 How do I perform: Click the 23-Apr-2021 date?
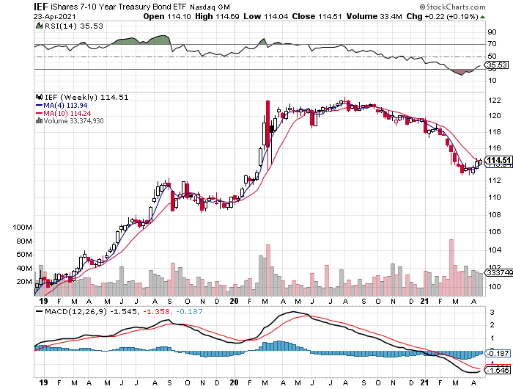[54, 17]
